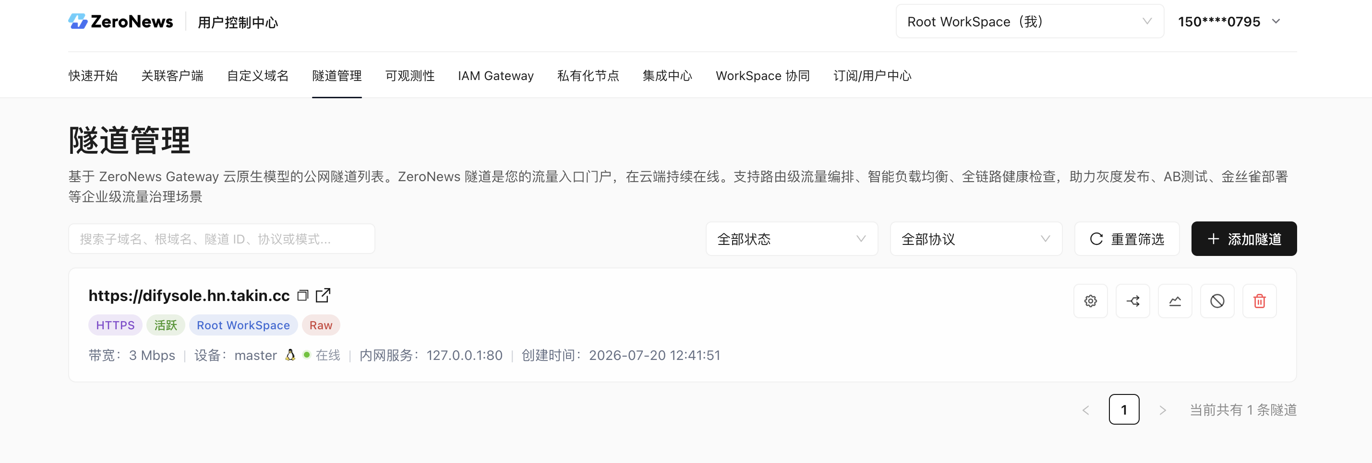This screenshot has width=1372, height=463.
Task: Open the 全部协议 protocol filter
Action: (976, 239)
